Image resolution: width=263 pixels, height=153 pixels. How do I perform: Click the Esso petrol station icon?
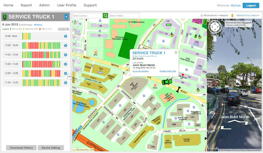click(155, 85)
